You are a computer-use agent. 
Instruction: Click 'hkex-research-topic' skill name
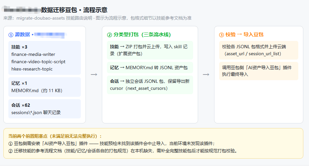point(32,69)
